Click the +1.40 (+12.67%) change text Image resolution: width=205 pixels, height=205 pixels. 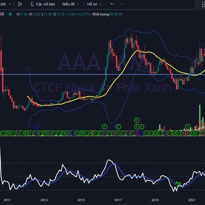click(x=79, y=14)
